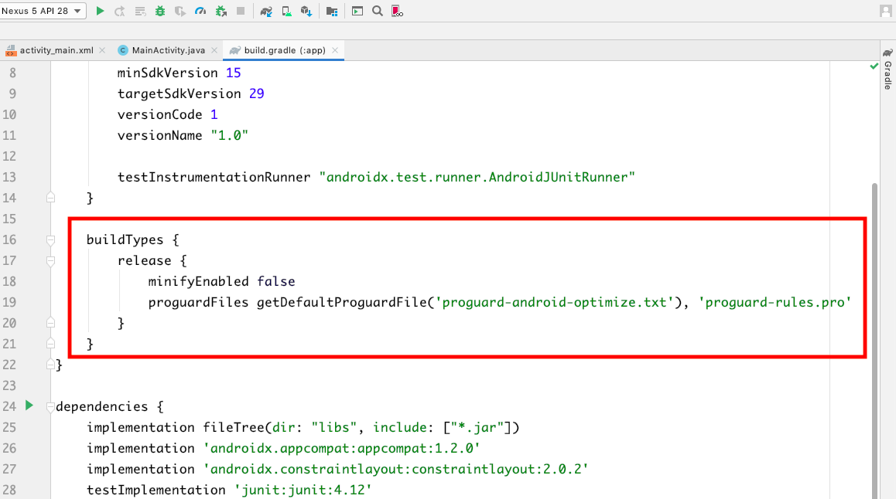Click versionName string "1.0"
896x499 pixels.
point(230,135)
